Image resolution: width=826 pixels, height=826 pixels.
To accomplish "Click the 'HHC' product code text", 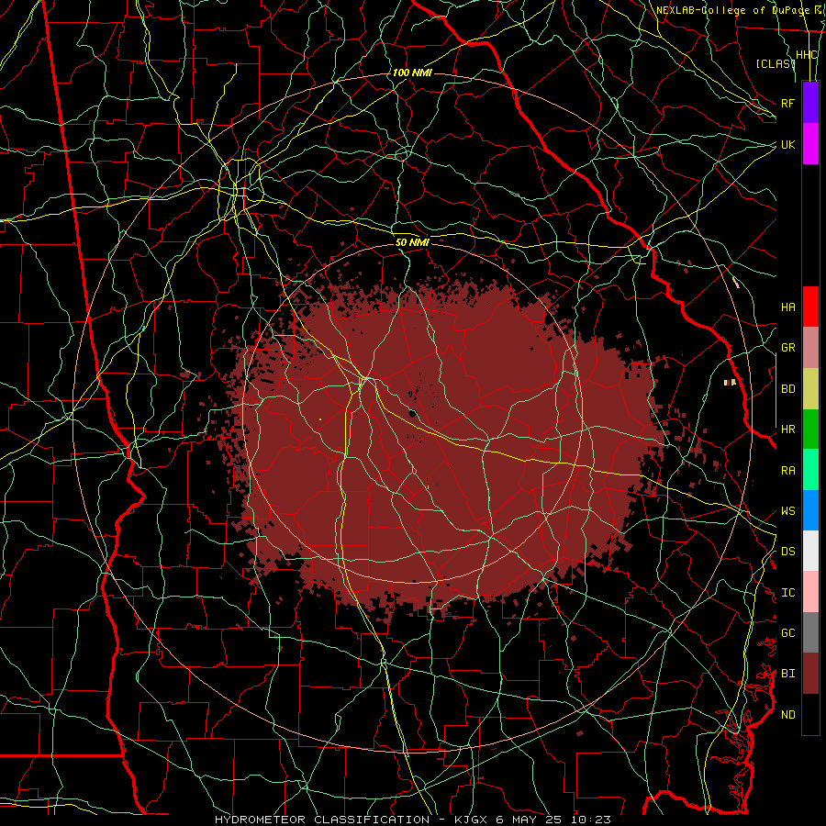I will pyautogui.click(x=806, y=55).
